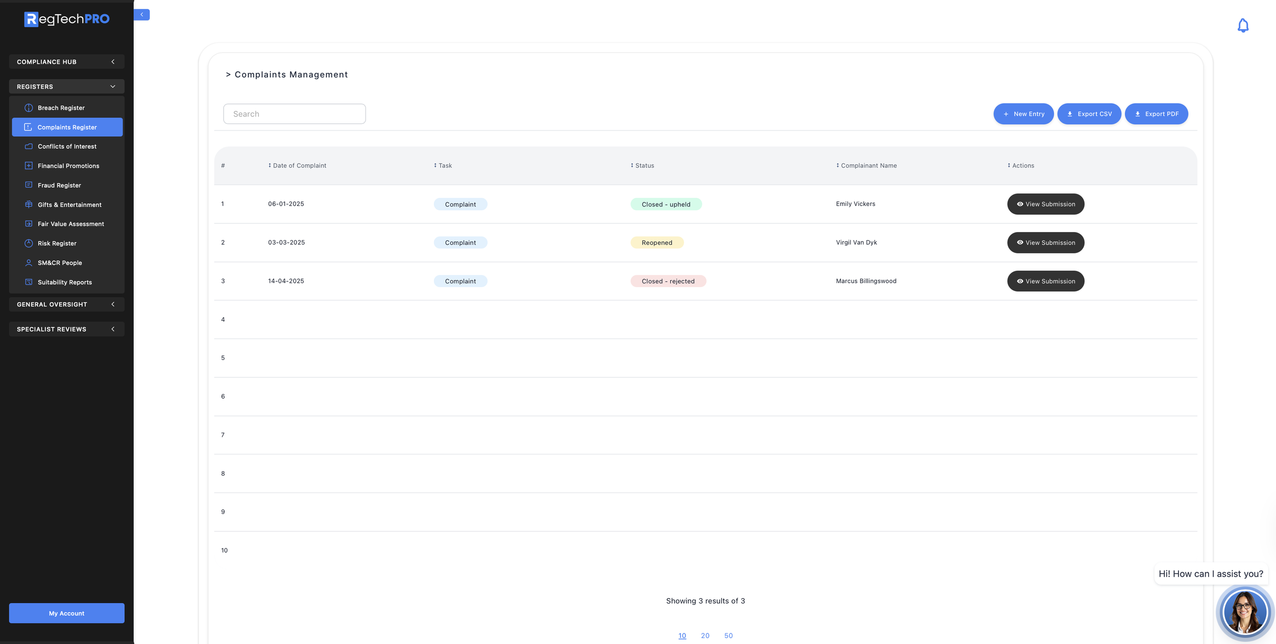The image size is (1276, 644).
Task: Expand the Specialist Reviews section
Action: click(66, 329)
